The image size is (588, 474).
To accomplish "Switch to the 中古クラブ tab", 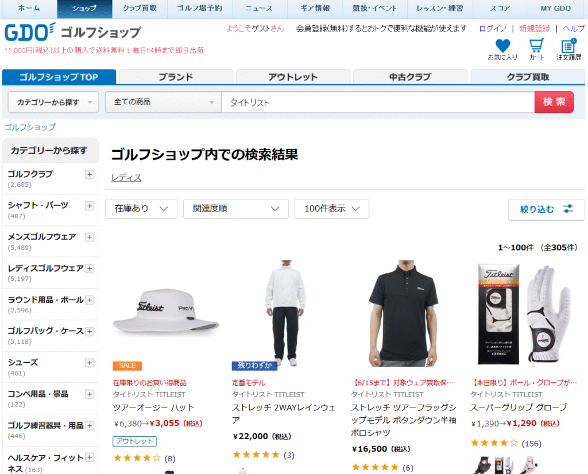I will tap(410, 77).
